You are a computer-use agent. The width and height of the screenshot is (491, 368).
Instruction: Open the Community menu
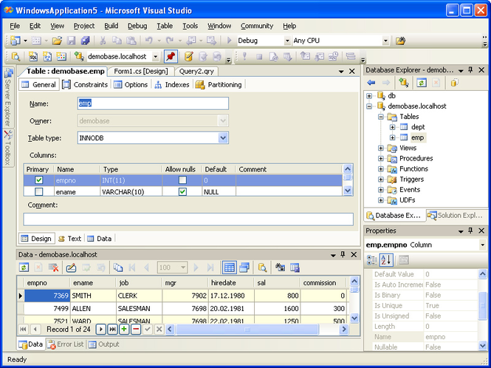(257, 26)
